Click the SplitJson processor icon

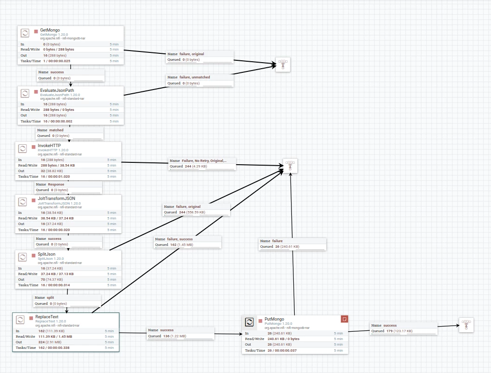(x=23, y=257)
